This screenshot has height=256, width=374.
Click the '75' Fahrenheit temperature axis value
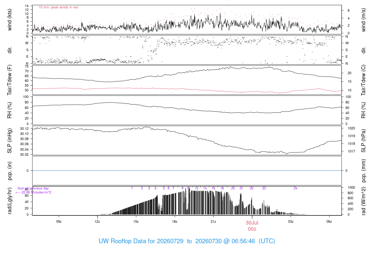tap(27, 67)
